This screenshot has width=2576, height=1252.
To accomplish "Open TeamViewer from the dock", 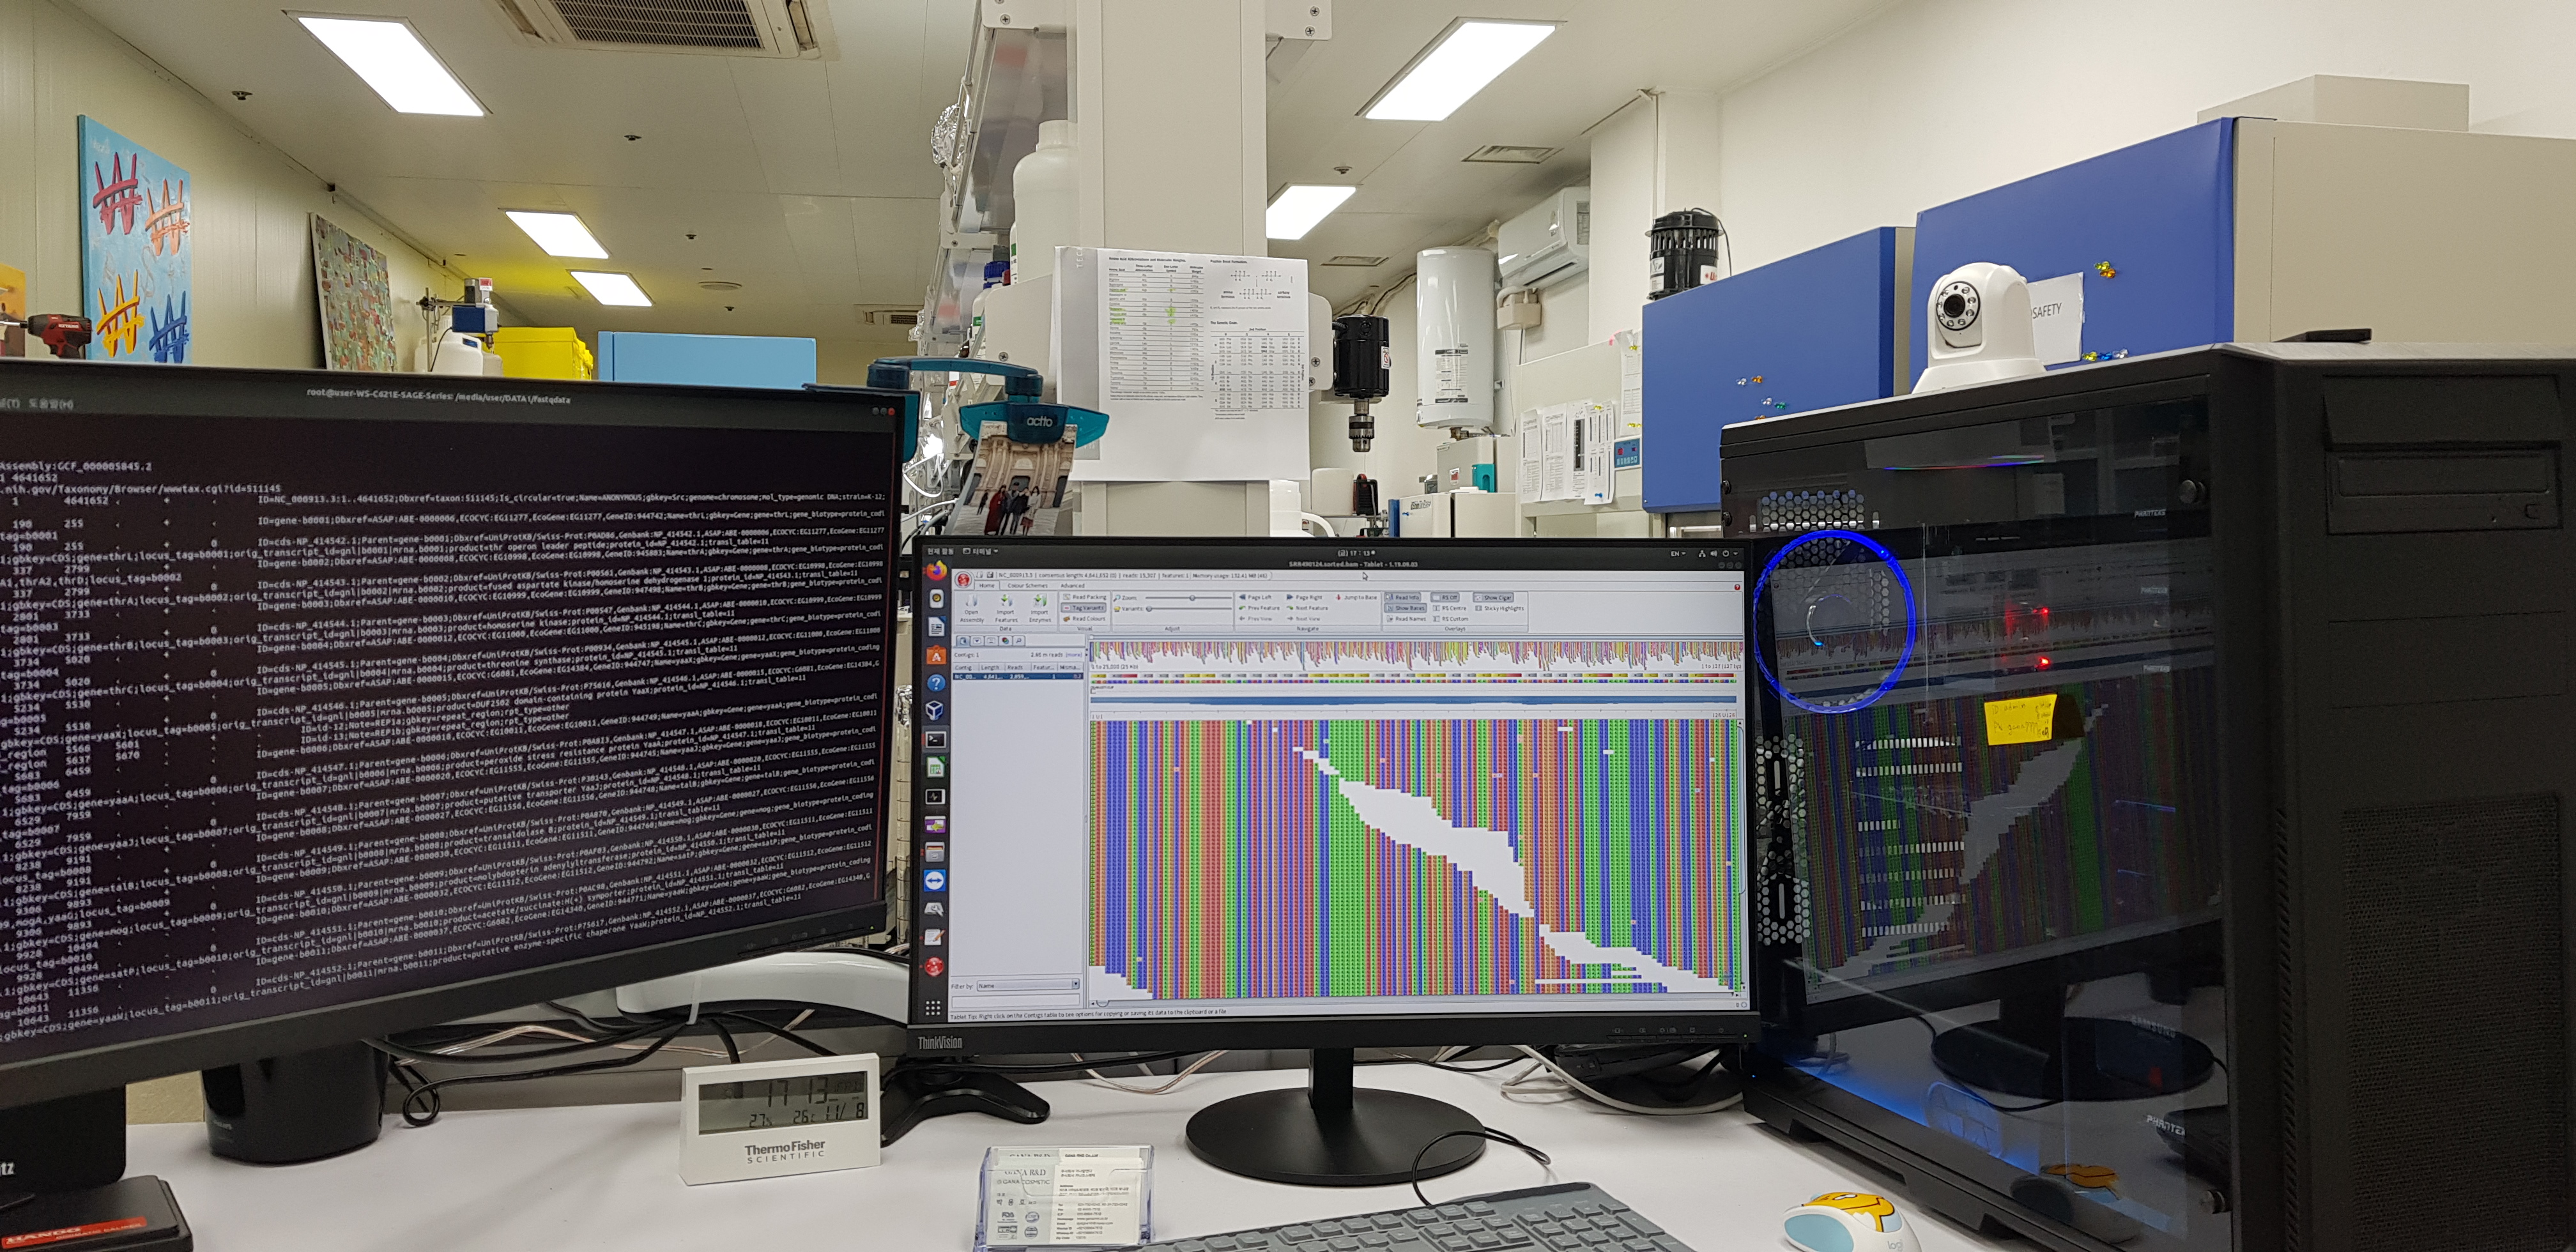I will pyautogui.click(x=935, y=880).
